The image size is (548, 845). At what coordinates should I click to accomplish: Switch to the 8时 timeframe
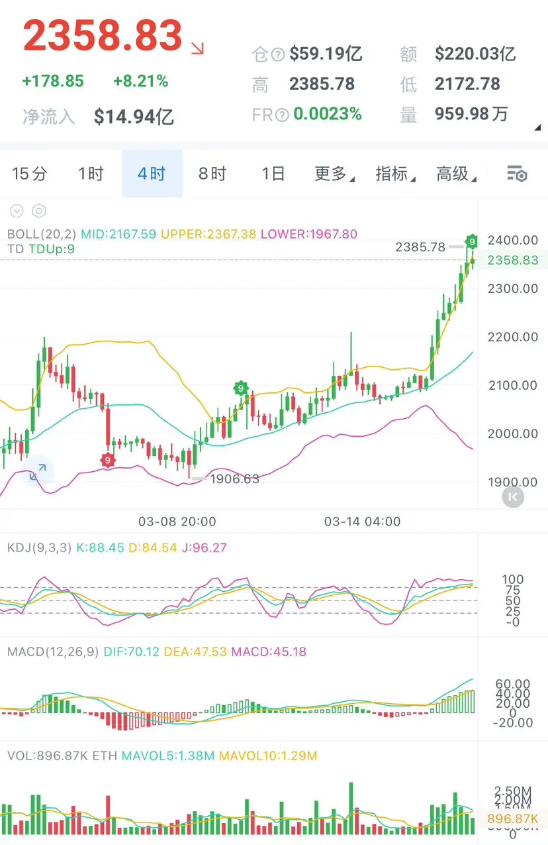click(x=212, y=174)
